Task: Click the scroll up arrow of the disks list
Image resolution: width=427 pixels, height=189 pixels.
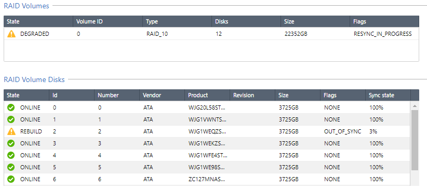Action: [415, 106]
